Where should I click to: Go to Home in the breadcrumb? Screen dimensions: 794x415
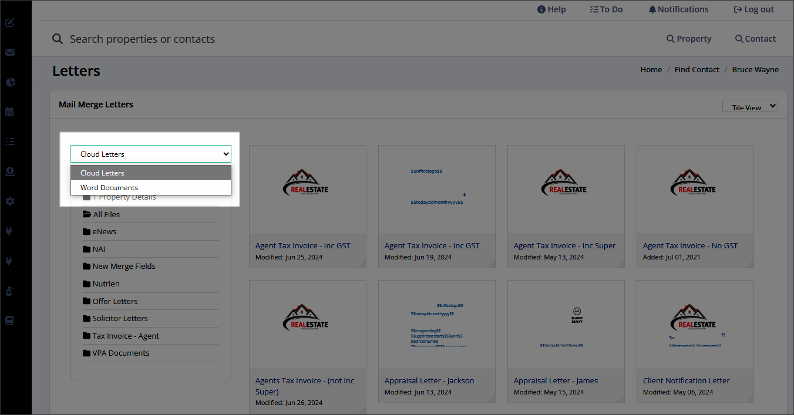pyautogui.click(x=651, y=69)
